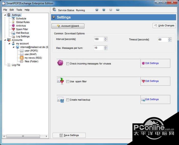Decrease the Interval seconds spinner

[x=106, y=40]
